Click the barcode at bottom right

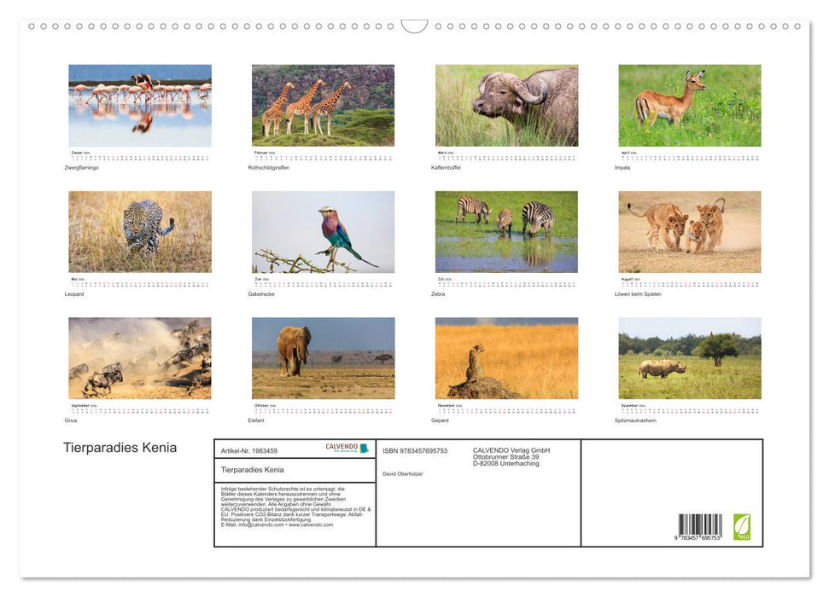pyautogui.click(x=699, y=527)
